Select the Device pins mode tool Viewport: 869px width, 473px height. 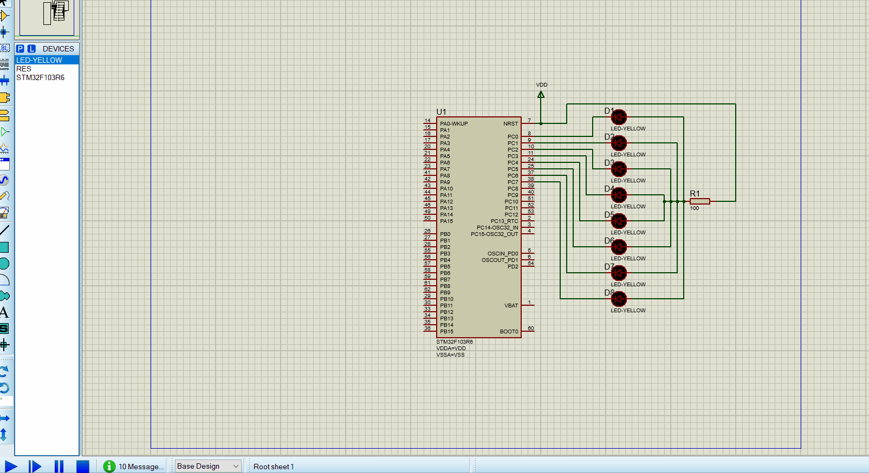pyautogui.click(x=4, y=132)
